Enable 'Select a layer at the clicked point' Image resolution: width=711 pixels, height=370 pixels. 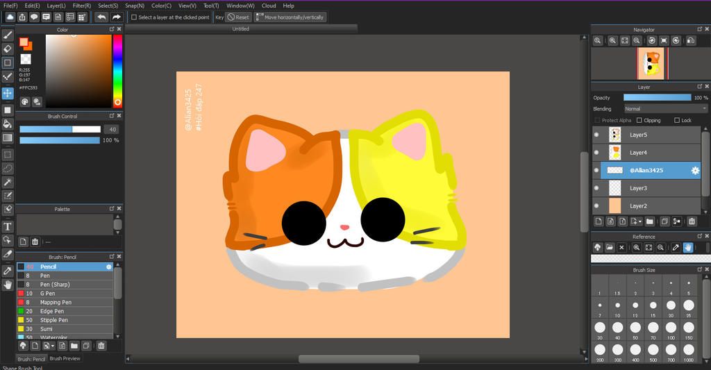tap(134, 17)
